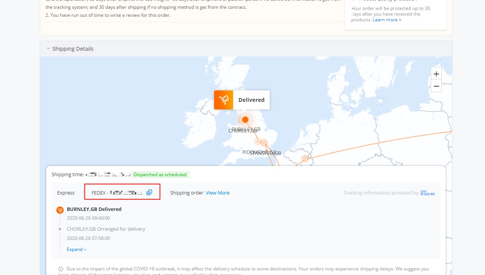Click the Cainiao tracking provider logo
485x275 pixels.
[x=427, y=193]
